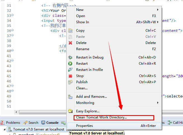Image resolution: width=183 pixels, height=135 pixels.
Task: Collapse the Tomcat v7.0 Server tree node
Action: (x=4, y=129)
